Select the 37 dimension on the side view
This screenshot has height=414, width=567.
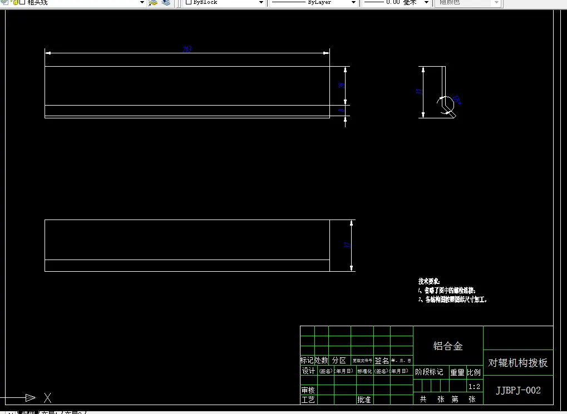tap(419, 91)
